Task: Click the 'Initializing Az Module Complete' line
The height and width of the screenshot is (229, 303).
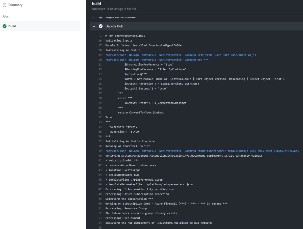Action: pyautogui.click(x=130, y=141)
